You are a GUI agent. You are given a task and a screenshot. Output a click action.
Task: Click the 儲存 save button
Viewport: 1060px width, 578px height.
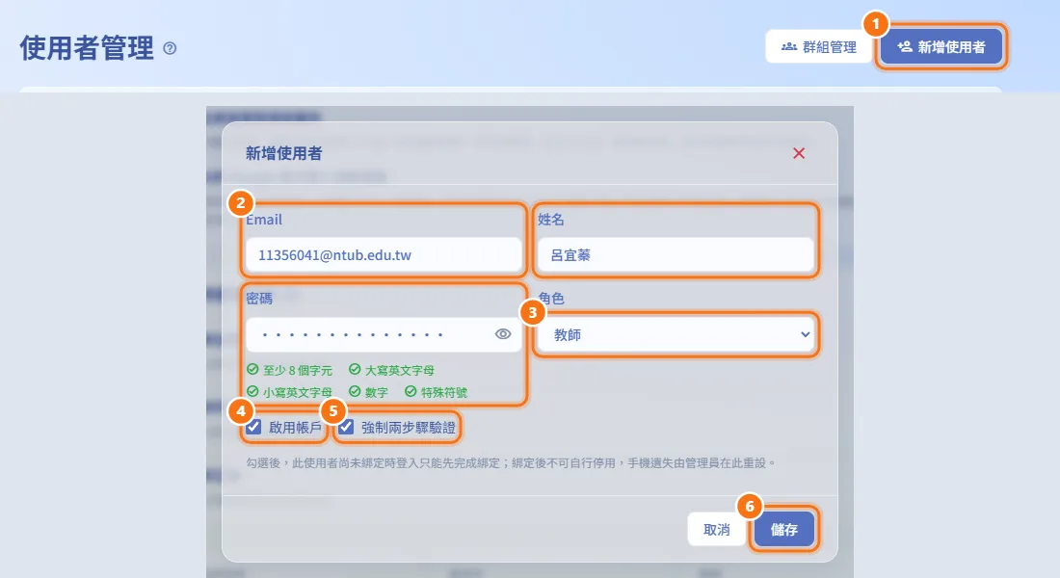(x=783, y=529)
